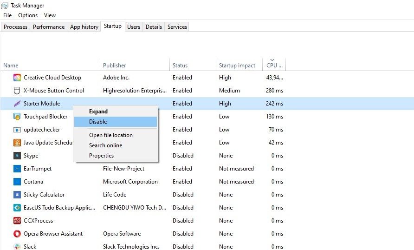
Task: Select the X-Mouse Button Control icon
Action: click(17, 91)
